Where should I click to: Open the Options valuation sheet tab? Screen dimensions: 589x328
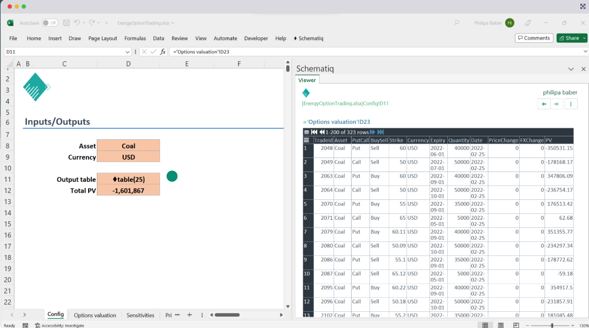(x=95, y=315)
